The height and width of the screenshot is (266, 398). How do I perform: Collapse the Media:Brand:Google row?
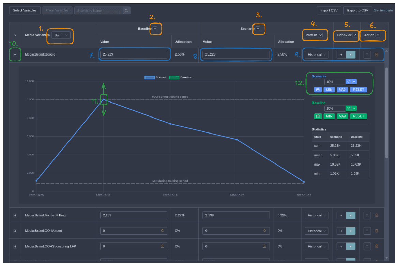pyautogui.click(x=15, y=54)
